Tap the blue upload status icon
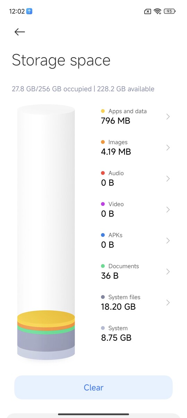 (29, 11)
